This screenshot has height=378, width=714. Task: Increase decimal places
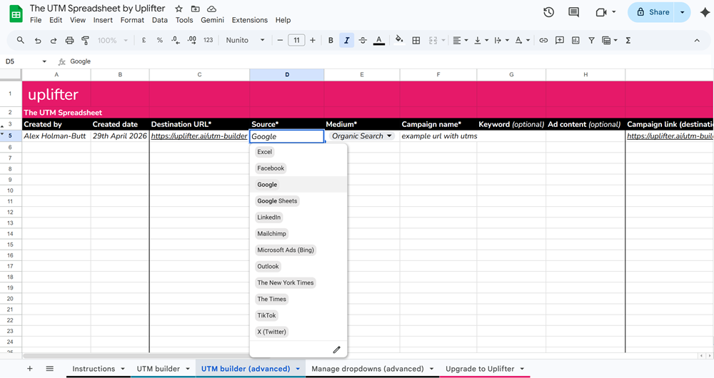(x=191, y=40)
